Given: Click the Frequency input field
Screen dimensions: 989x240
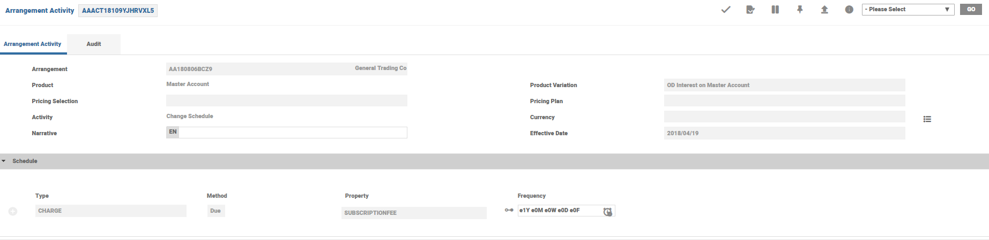Looking at the screenshot, I should pos(559,211).
